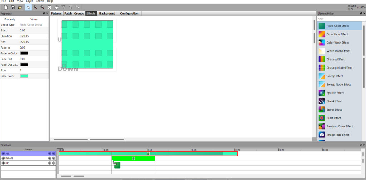Select Chasing Effect in Element Picker
366x180 pixels.
pos(335,59)
